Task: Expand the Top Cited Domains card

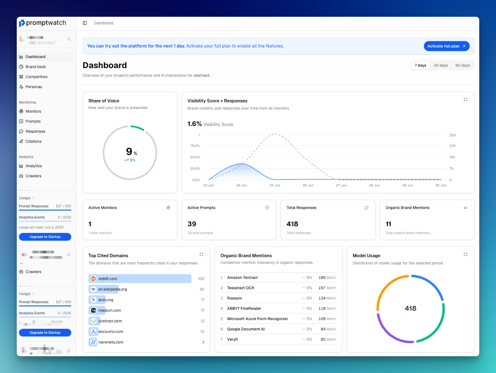Action: (201, 254)
